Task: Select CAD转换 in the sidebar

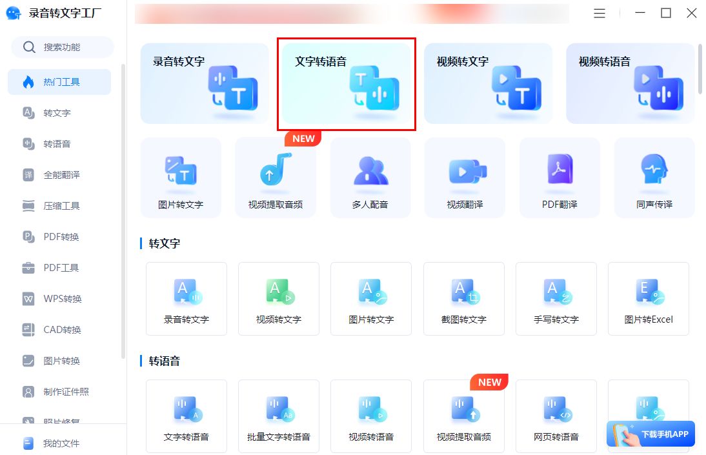Action: coord(59,330)
